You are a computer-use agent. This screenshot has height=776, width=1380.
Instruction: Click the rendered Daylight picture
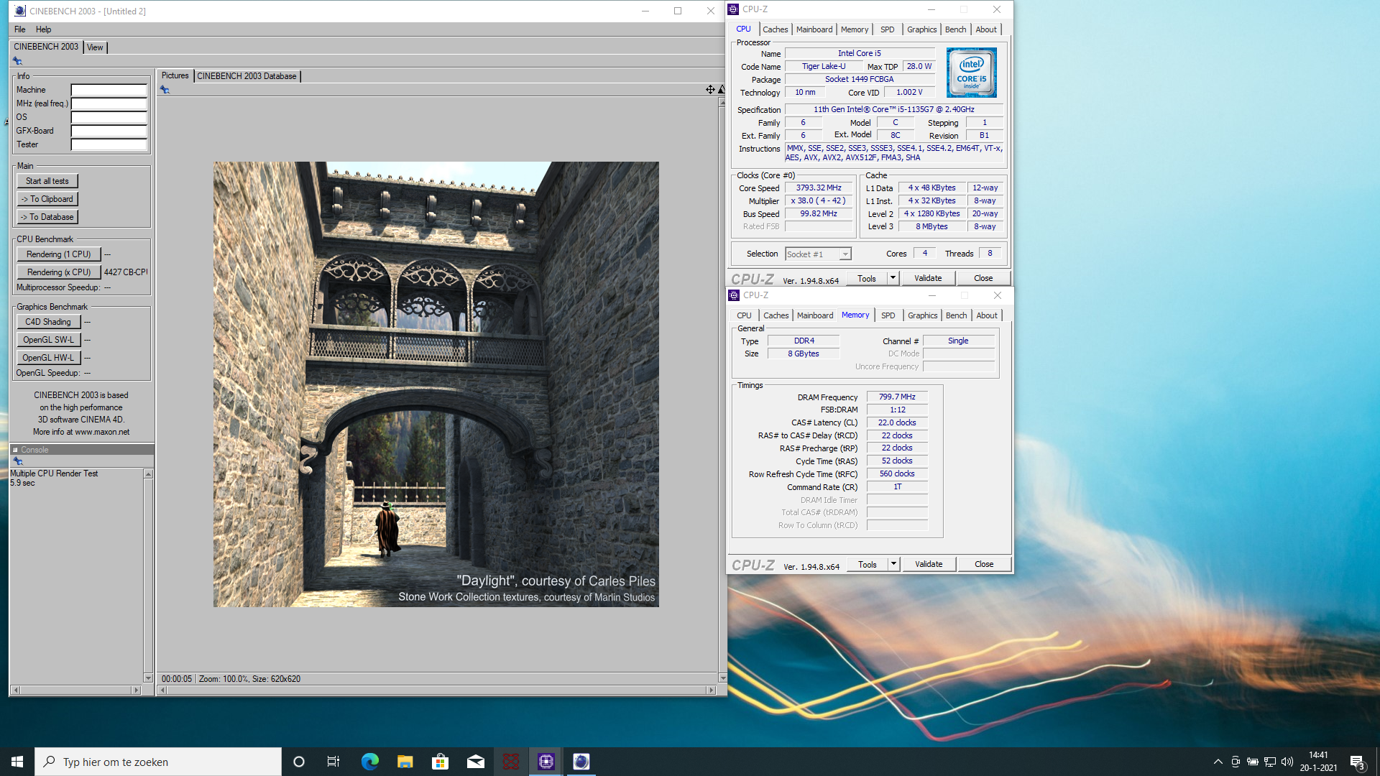tap(436, 384)
